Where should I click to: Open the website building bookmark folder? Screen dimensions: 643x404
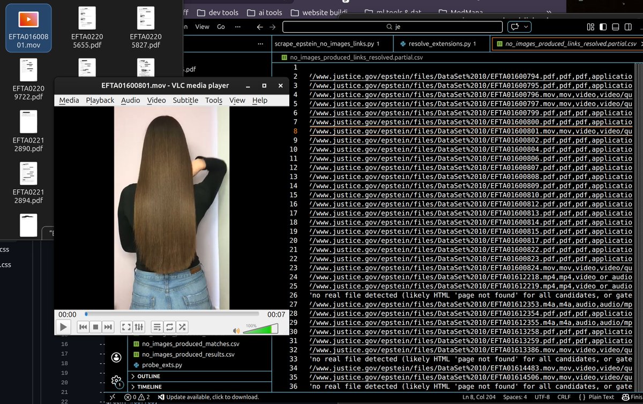[x=320, y=12]
